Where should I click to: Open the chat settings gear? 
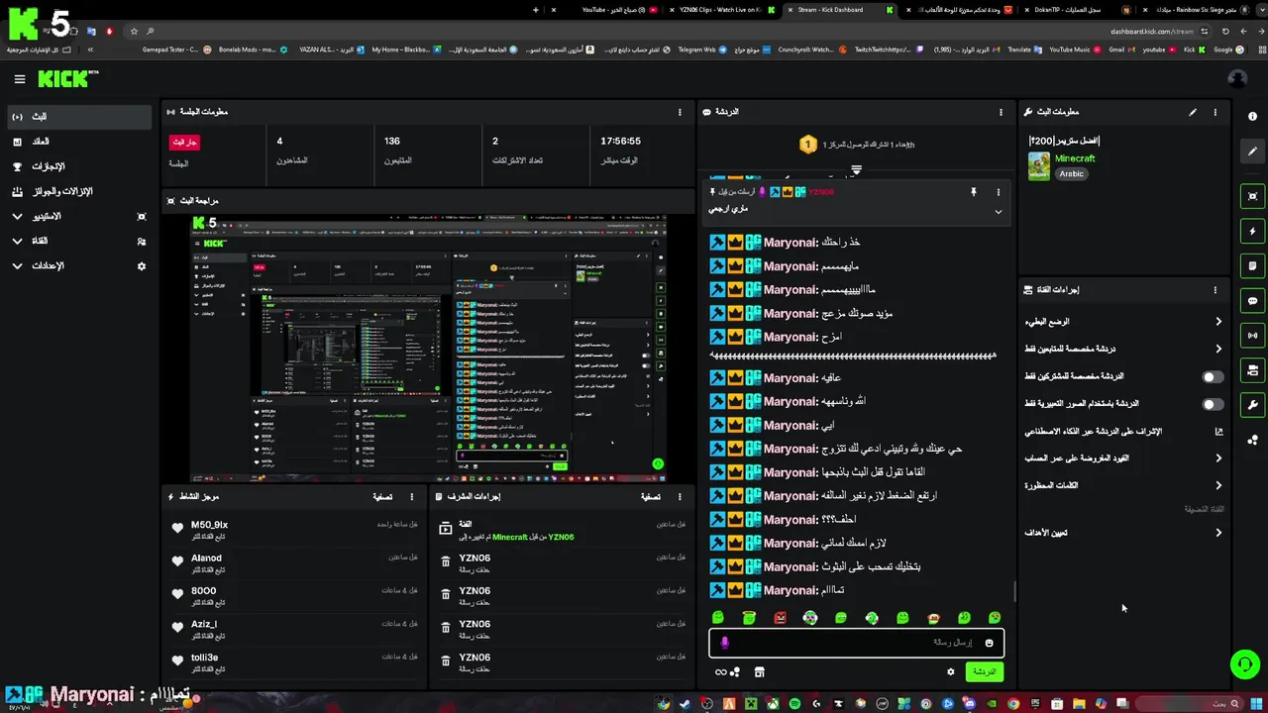(951, 671)
